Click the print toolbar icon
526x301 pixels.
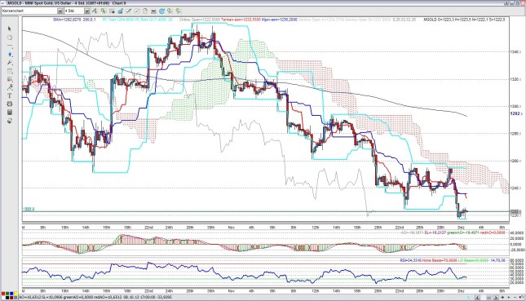(153, 11)
